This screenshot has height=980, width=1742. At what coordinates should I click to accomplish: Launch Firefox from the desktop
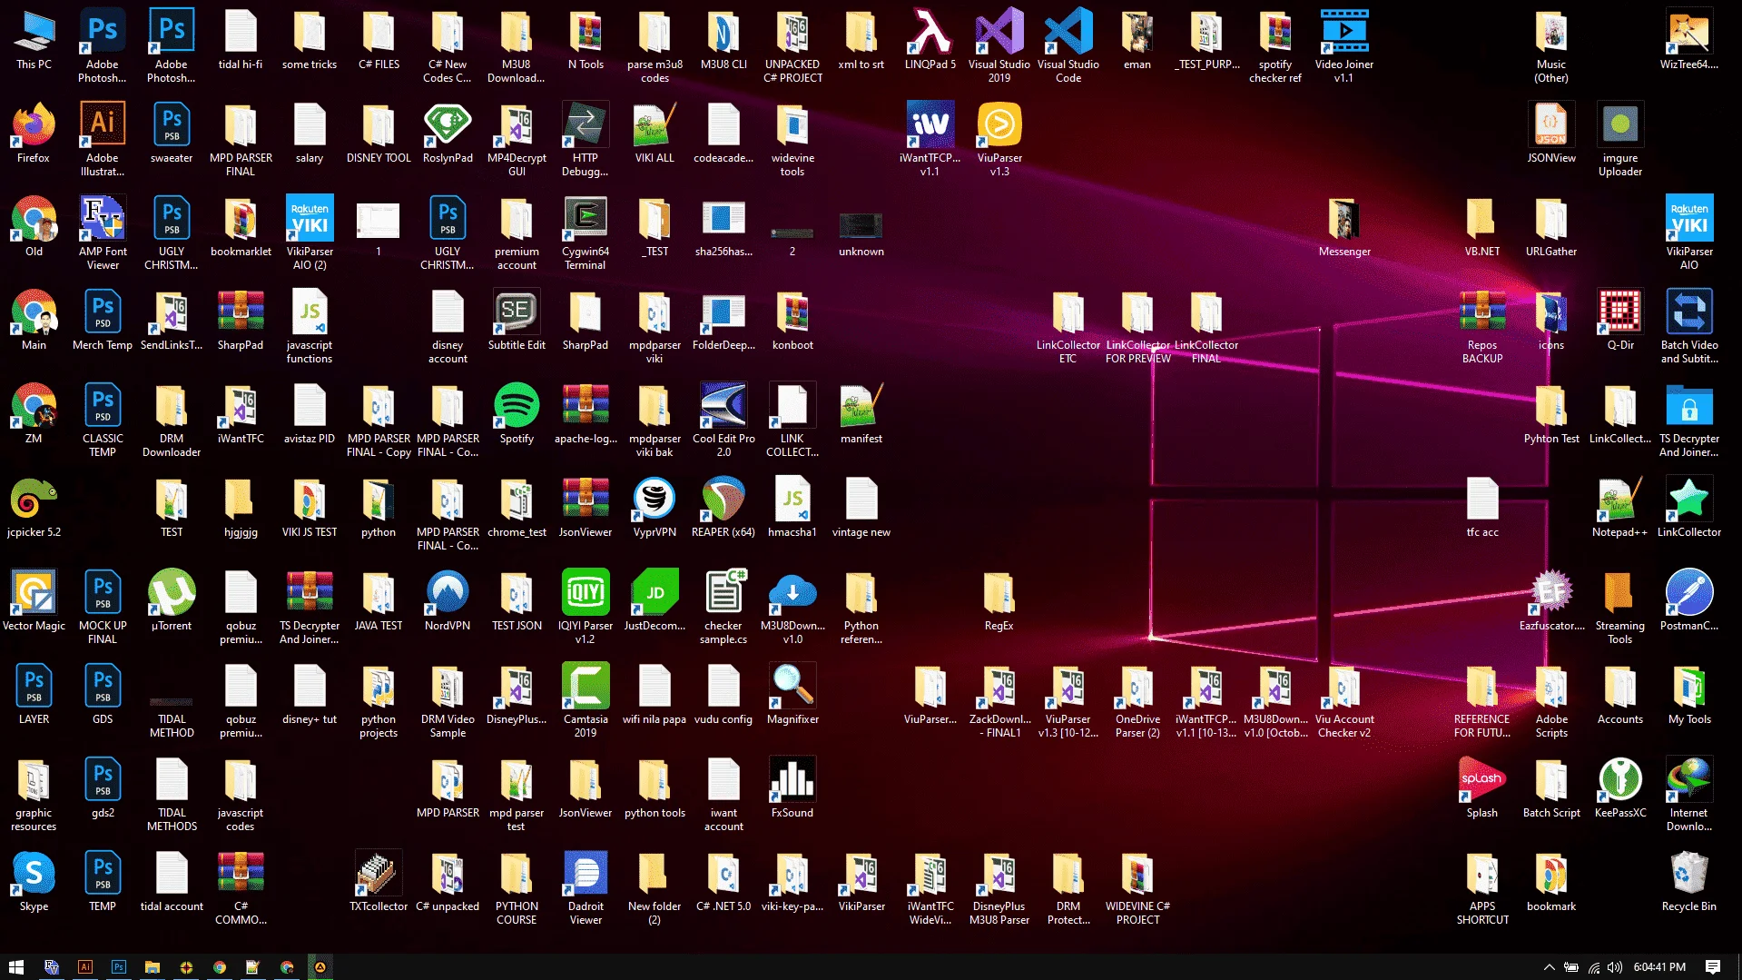34,134
